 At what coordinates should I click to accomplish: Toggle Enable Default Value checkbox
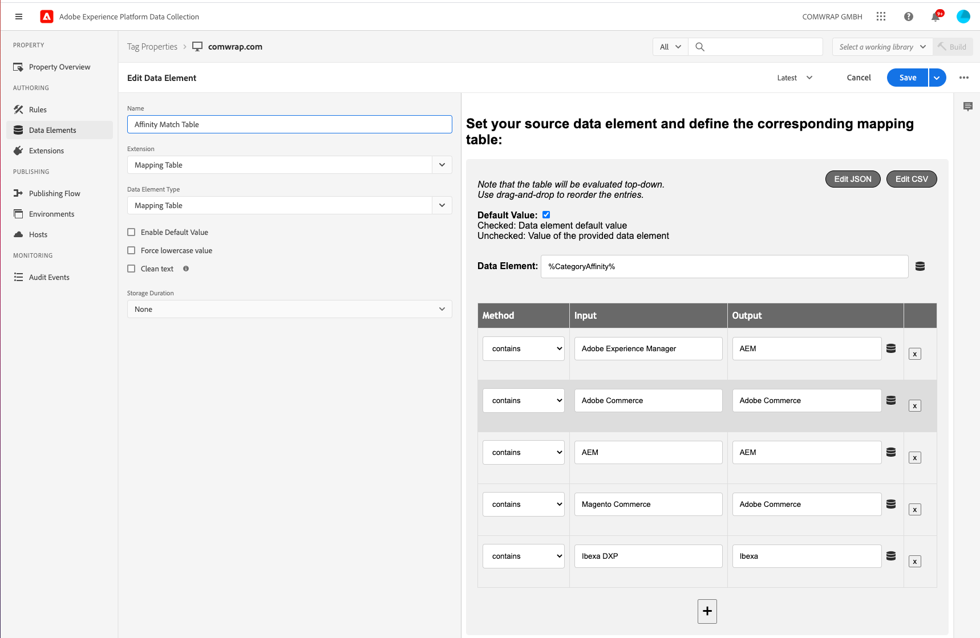click(x=131, y=232)
